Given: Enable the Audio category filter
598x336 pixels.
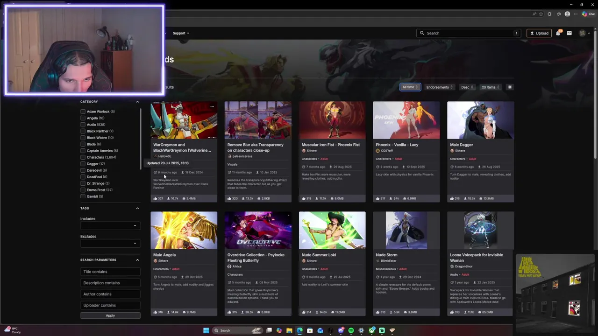Looking at the screenshot, I should click(83, 125).
